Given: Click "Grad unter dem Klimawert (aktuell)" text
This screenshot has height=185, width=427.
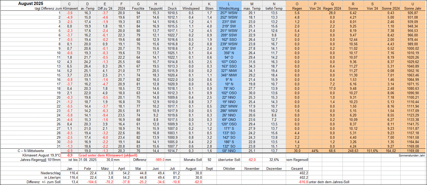Looking at the screenshot, I should (x=108, y=155).
